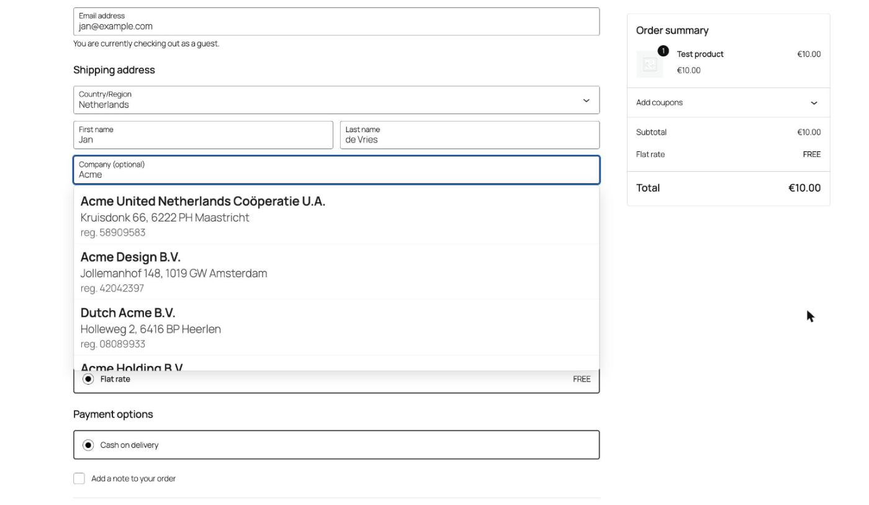Click the Test product thumbnail image
Image resolution: width=869 pixels, height=505 pixels.
650,65
